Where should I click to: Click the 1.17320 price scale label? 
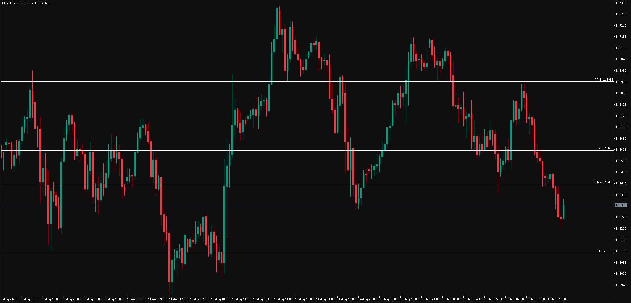pos(620,3)
